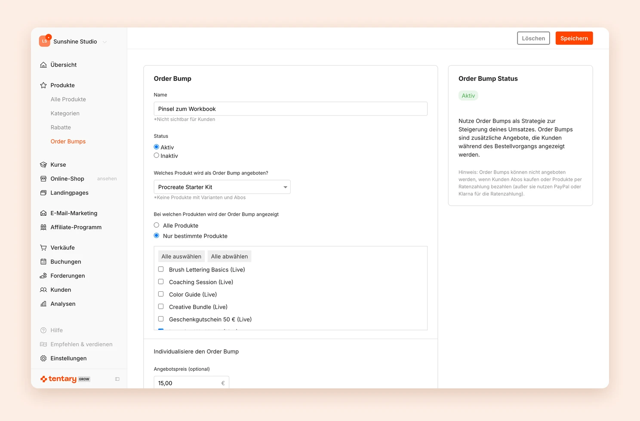Expand the Sunshine Studio account chevron
This screenshot has height=421, width=640.
click(105, 42)
